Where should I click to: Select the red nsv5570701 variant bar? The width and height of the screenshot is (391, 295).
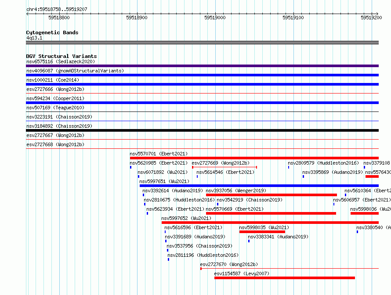(254, 158)
